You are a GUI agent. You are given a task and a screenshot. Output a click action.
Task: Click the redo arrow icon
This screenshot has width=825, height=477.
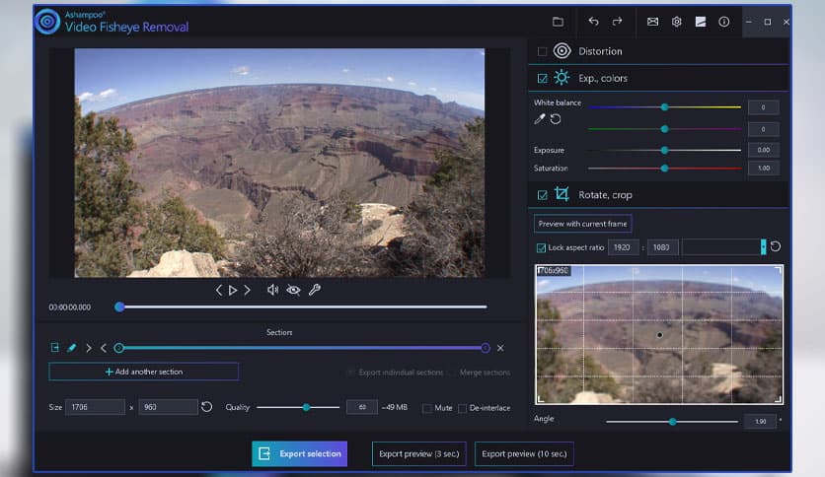coord(617,22)
